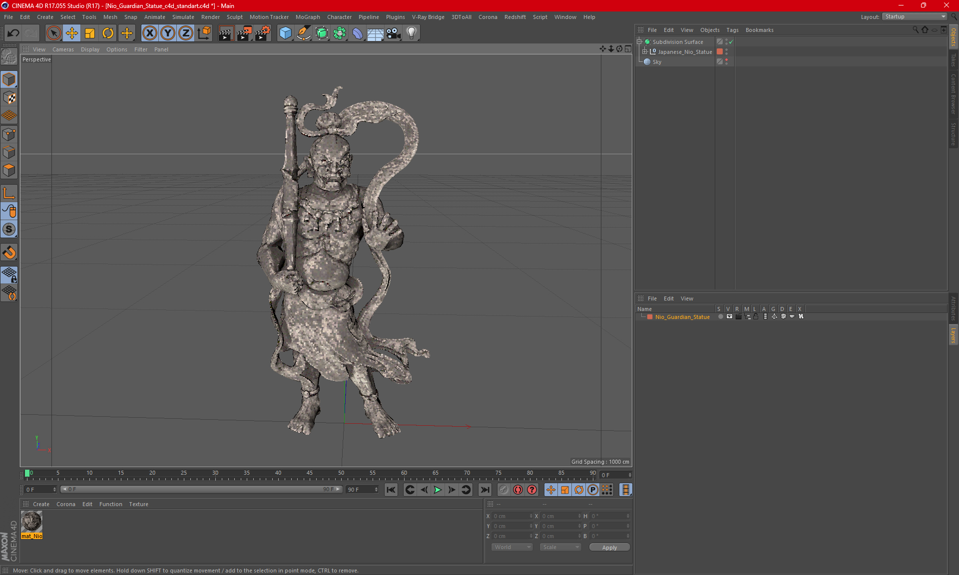
Task: Open the World coordinate dropdown
Action: tap(512, 547)
